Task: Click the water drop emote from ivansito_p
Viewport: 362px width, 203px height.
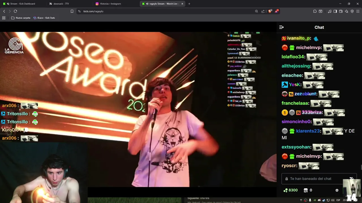Action: (x=316, y=39)
